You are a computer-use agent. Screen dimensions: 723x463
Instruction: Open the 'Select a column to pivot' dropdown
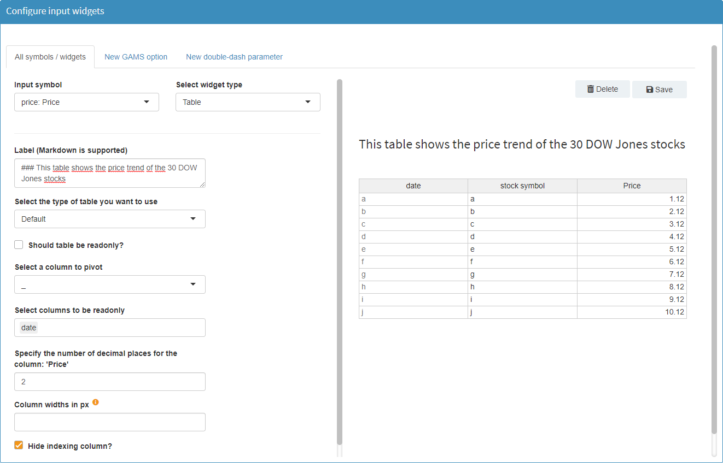coord(109,284)
